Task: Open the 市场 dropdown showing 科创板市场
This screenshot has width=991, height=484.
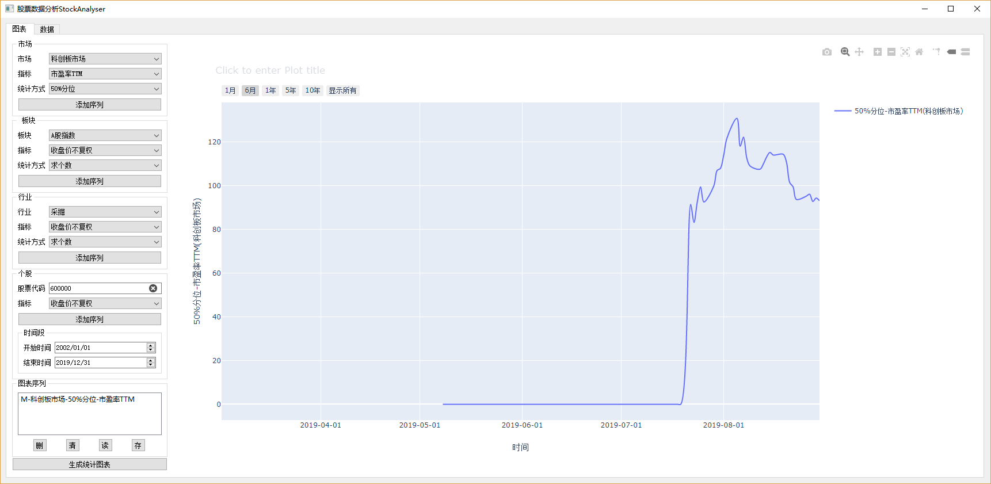Action: (x=105, y=59)
